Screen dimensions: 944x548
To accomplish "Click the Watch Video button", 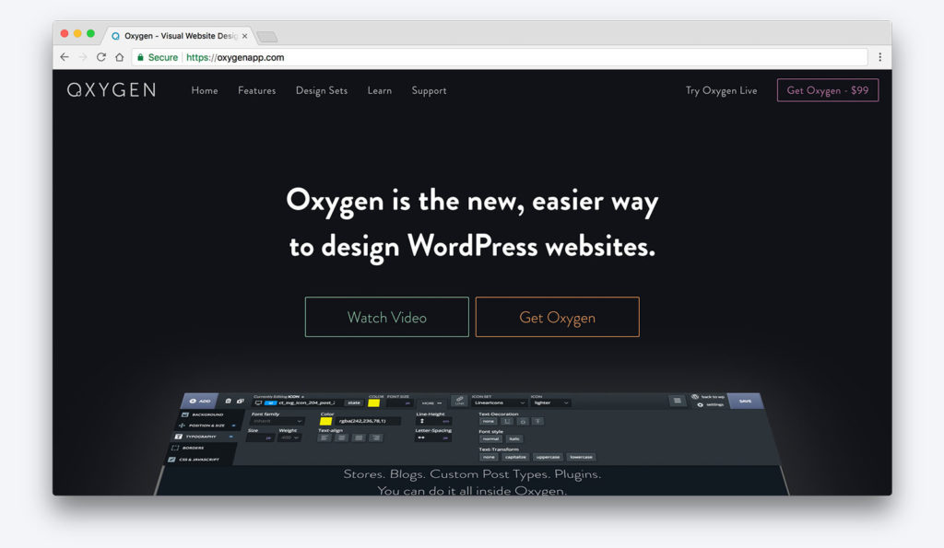I will (x=386, y=316).
